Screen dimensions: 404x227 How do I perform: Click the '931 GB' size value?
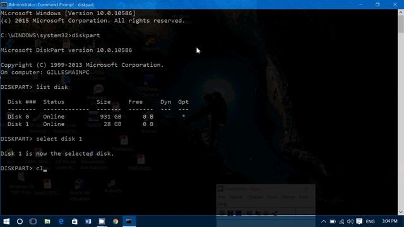tap(110, 117)
